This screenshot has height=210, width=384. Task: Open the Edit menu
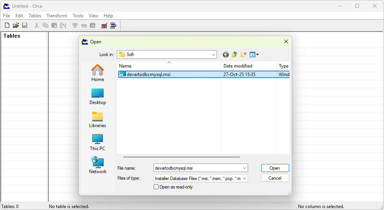pos(19,16)
